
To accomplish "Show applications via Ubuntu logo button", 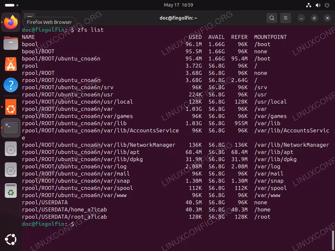I will pos(11,240).
